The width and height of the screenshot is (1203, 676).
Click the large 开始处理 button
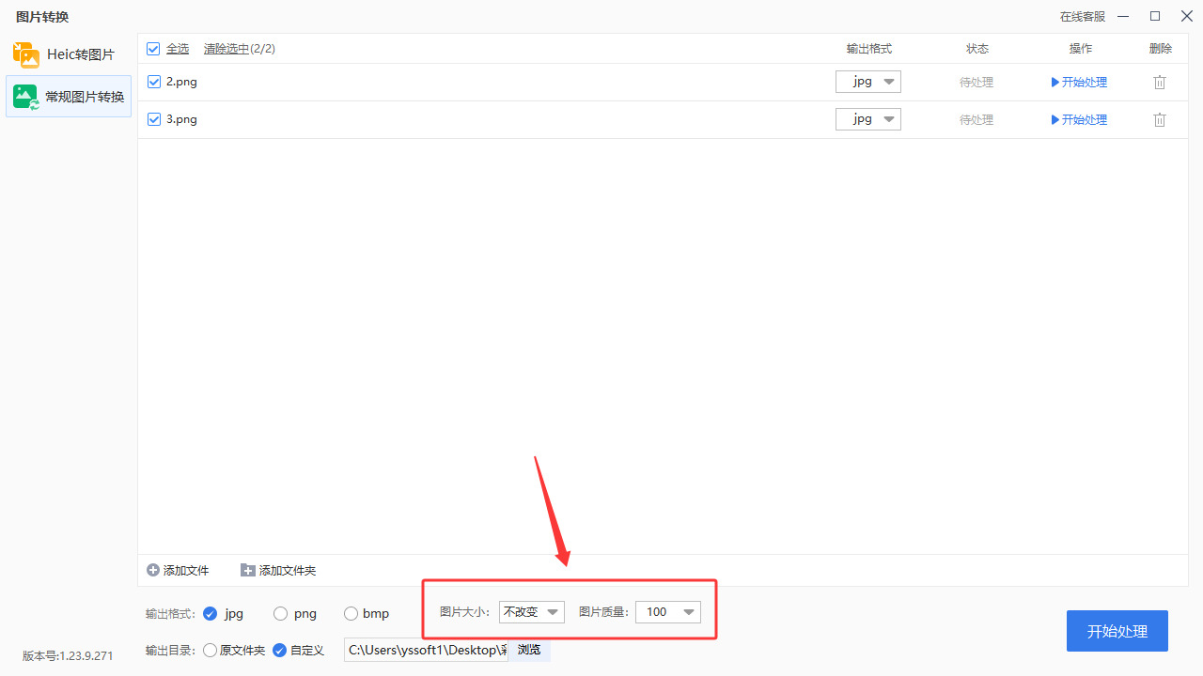pyautogui.click(x=1117, y=631)
